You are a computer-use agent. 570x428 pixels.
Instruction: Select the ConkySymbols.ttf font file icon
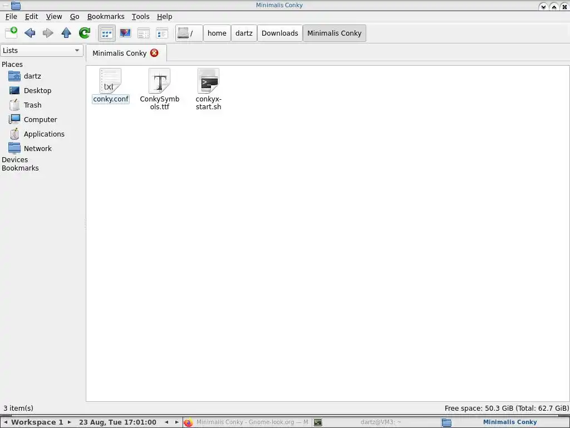click(x=160, y=81)
